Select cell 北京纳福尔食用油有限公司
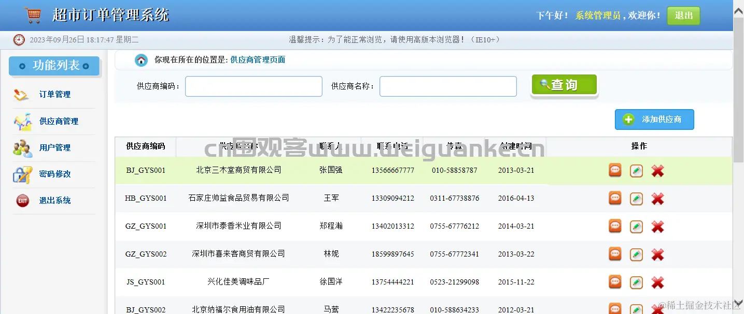 (238, 309)
